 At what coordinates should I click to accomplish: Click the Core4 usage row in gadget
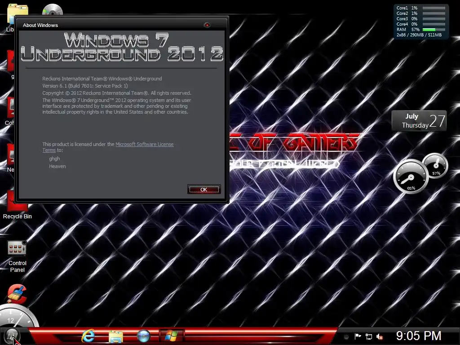(420, 24)
